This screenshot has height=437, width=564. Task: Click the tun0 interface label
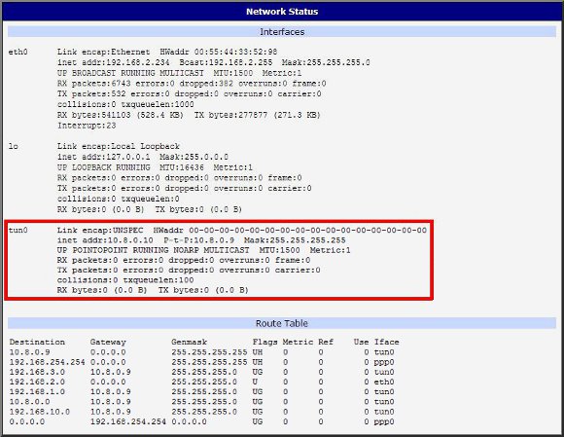(18, 231)
